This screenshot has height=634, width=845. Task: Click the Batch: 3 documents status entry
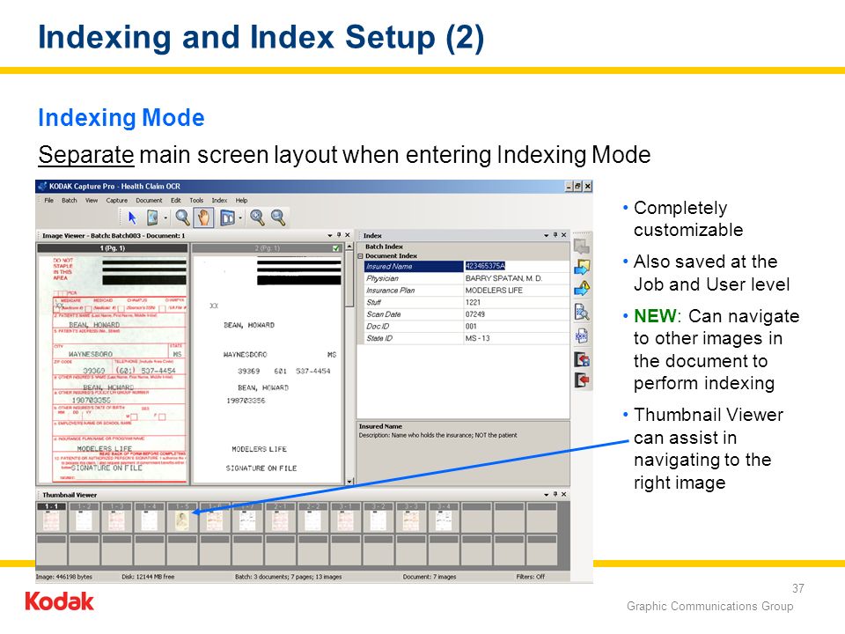pos(289,577)
